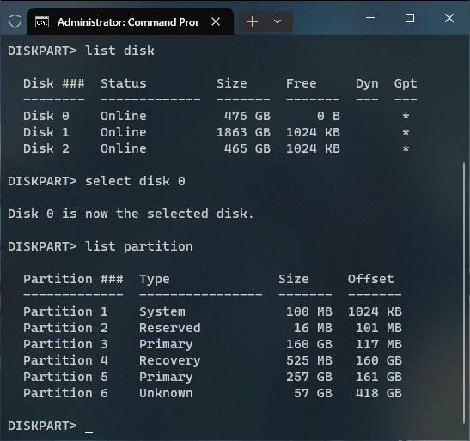This screenshot has height=441, width=470.
Task: Click the '0 B' free value
Action: click(328, 116)
